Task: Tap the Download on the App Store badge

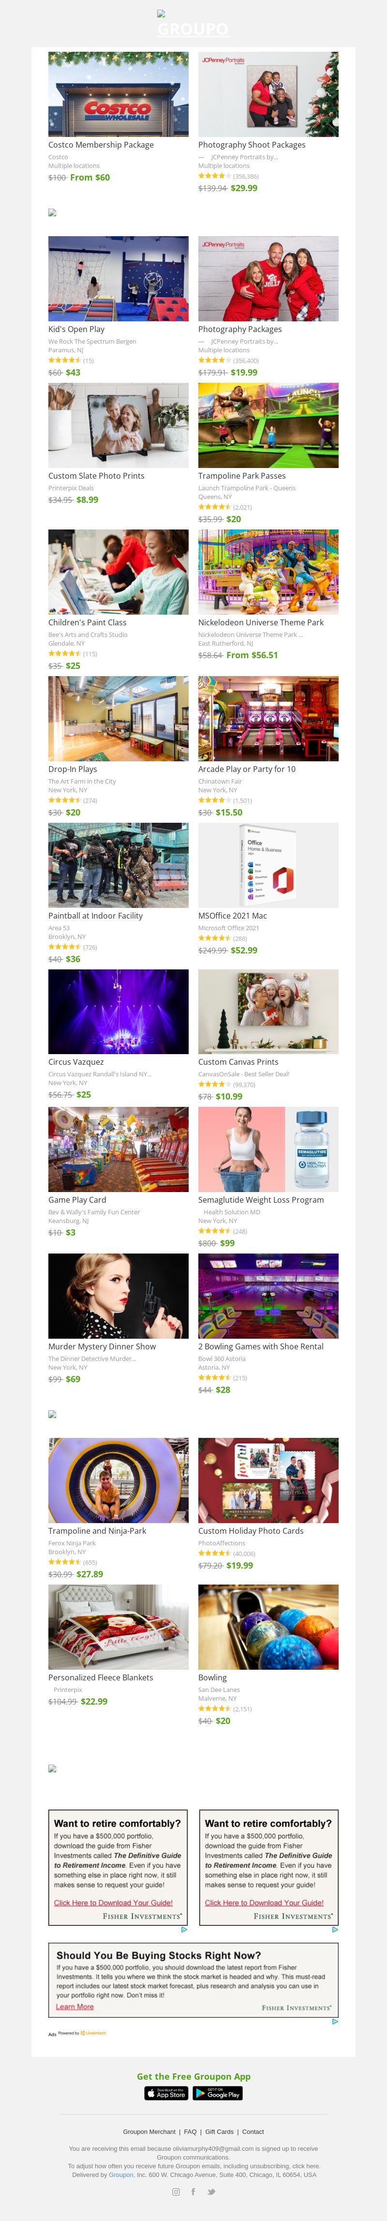Action: (167, 2093)
